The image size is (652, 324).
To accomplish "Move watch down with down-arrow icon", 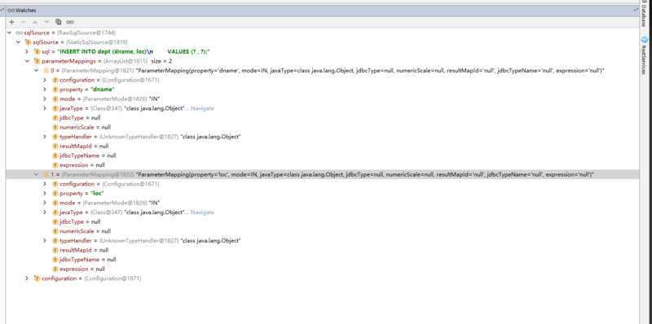I will click(x=46, y=22).
